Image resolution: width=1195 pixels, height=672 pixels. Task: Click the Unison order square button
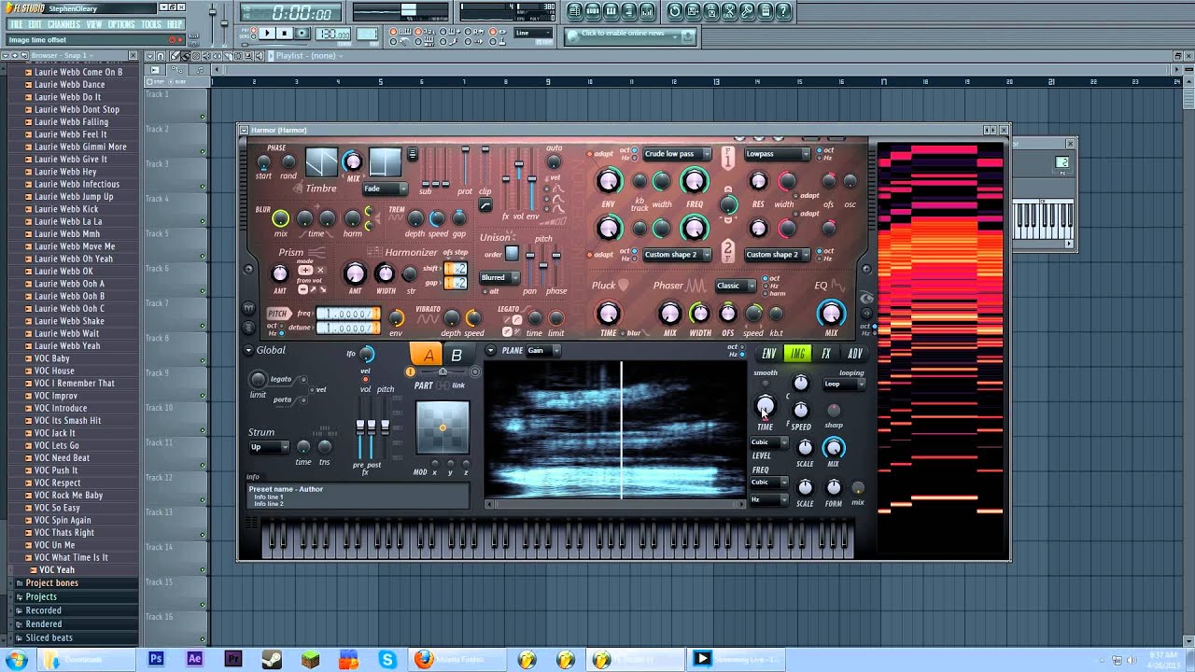coord(512,253)
